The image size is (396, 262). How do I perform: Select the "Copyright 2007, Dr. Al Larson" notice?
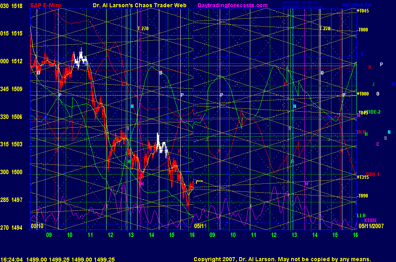click(x=235, y=259)
